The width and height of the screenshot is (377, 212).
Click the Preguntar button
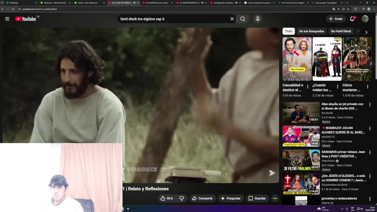[231, 198]
